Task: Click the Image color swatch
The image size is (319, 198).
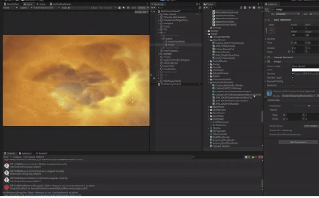Action: 305,70
